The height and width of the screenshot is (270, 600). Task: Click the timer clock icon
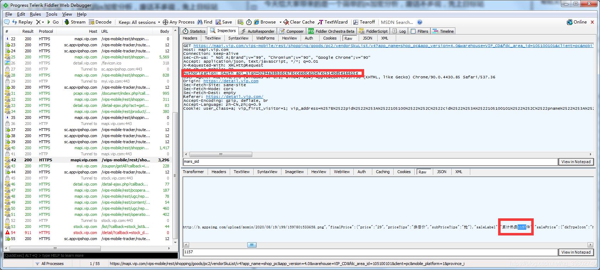249,22
